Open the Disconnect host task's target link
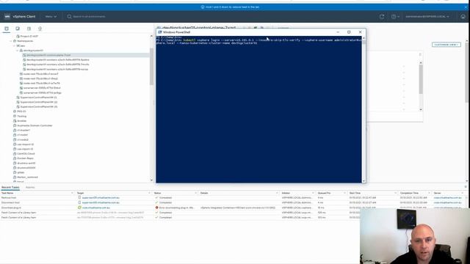470x264 pixels. click(101, 202)
